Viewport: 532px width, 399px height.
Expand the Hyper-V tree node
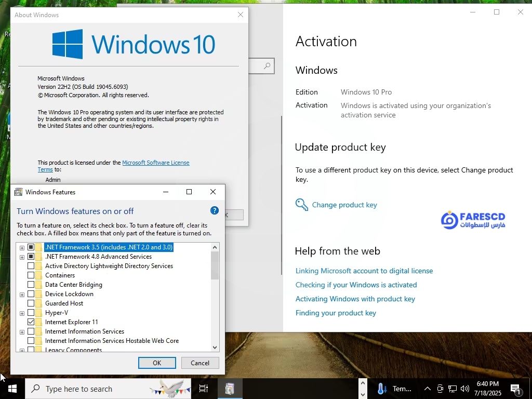(22, 313)
